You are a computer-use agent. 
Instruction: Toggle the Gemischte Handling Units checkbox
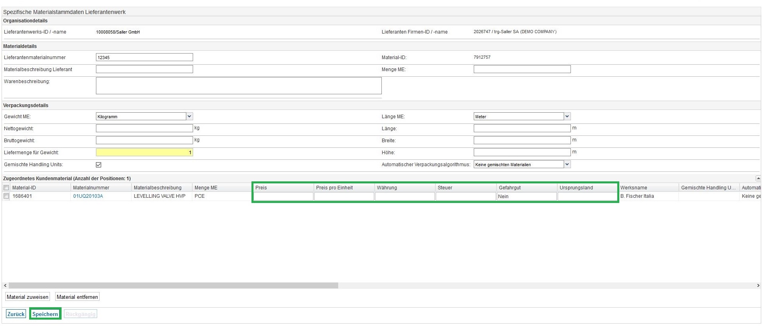[x=99, y=165]
